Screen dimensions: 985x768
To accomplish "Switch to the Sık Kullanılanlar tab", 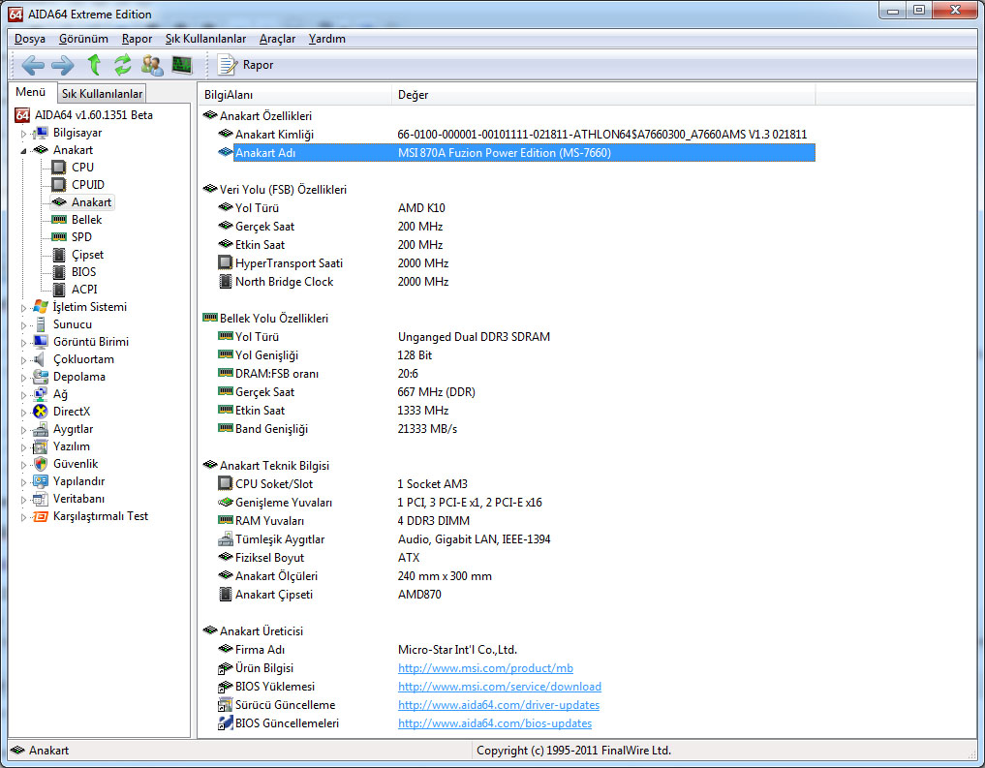I will tap(102, 94).
